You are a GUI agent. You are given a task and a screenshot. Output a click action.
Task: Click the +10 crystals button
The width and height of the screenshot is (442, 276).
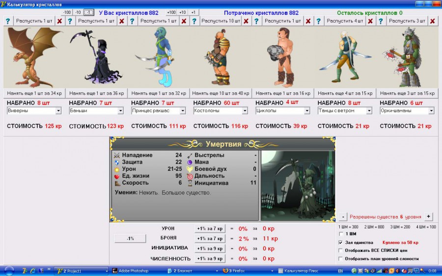[182, 12]
